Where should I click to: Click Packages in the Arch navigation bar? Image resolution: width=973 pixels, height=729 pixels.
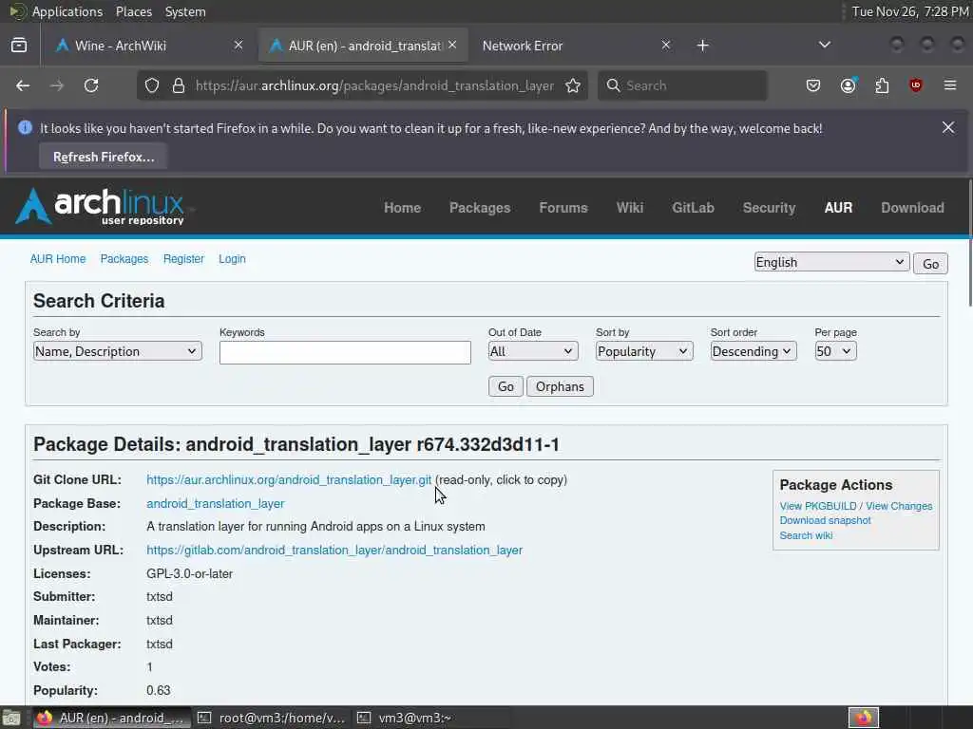[x=480, y=208]
